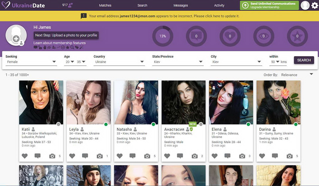The height and width of the screenshot is (186, 319).
Task: Open message bubble icon on Leyla's card
Action: pyautogui.click(x=85, y=156)
